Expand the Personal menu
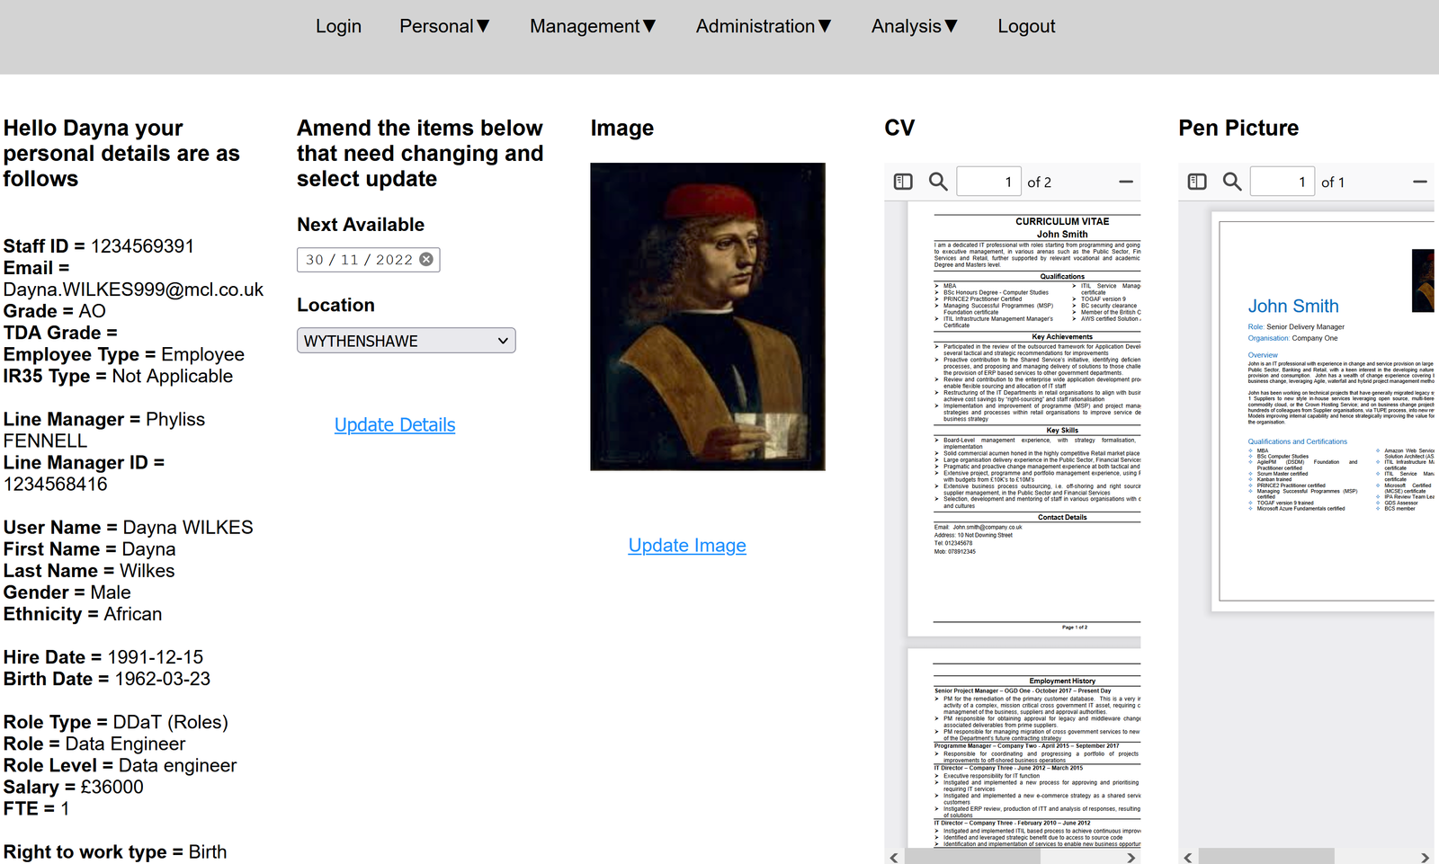 click(444, 26)
